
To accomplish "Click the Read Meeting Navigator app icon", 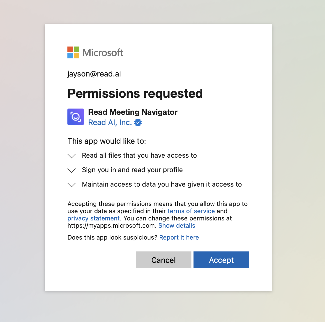I will tap(76, 117).
